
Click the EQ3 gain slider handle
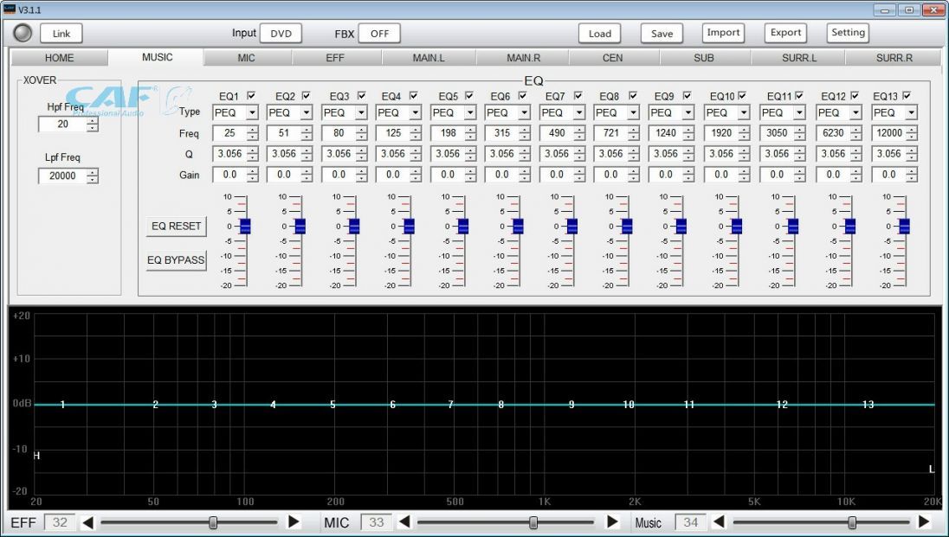(x=354, y=226)
